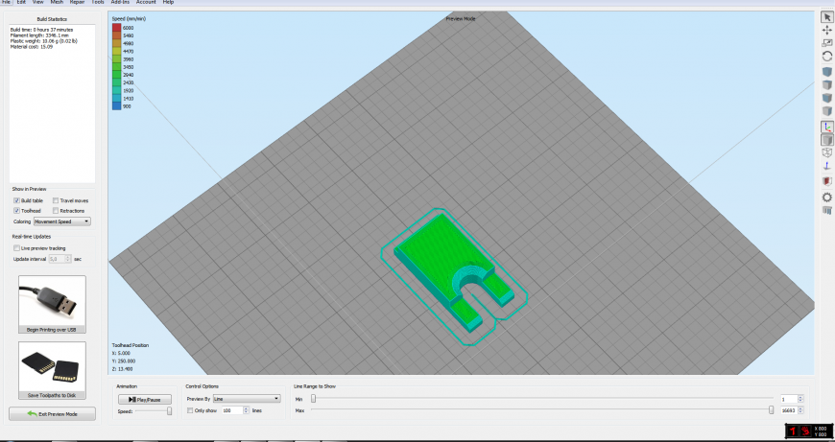Viewport: 835px width, 442px height.
Task: Click the red 6000 speed legend swatch
Action: pos(117,28)
